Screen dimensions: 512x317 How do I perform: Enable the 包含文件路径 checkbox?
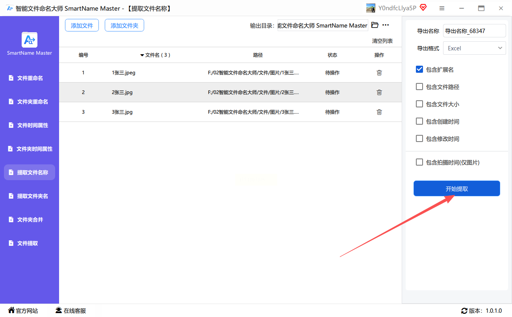[x=419, y=87]
